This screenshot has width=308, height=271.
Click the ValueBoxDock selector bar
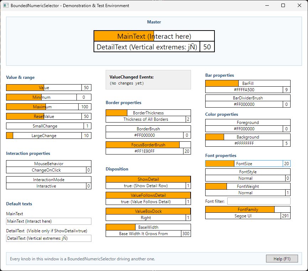click(x=148, y=211)
